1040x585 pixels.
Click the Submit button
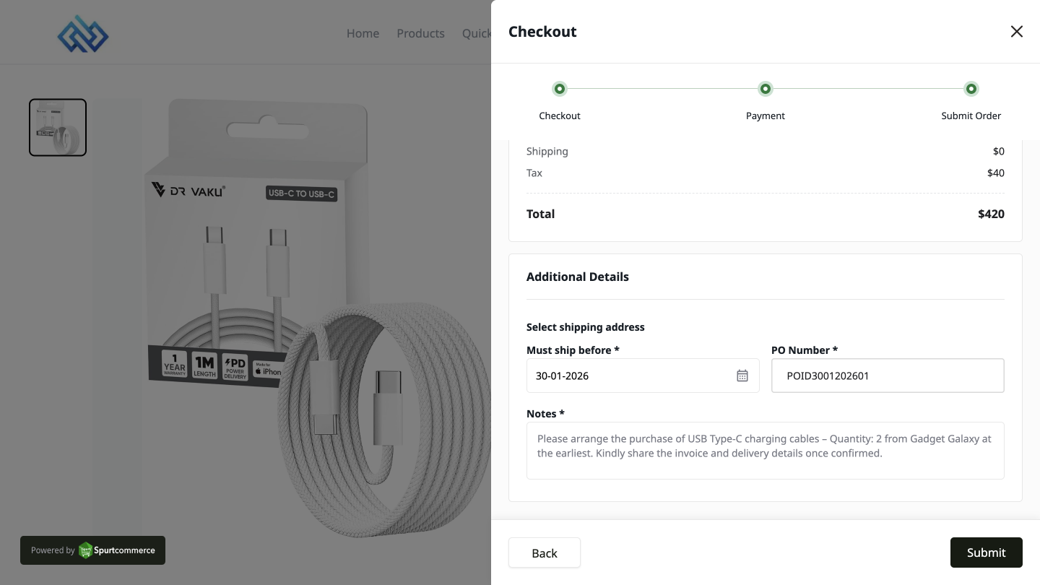986,552
